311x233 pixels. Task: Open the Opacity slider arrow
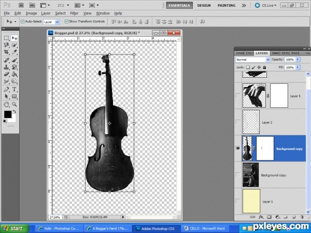point(298,60)
